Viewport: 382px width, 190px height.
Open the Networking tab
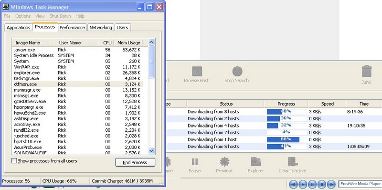pos(101,28)
